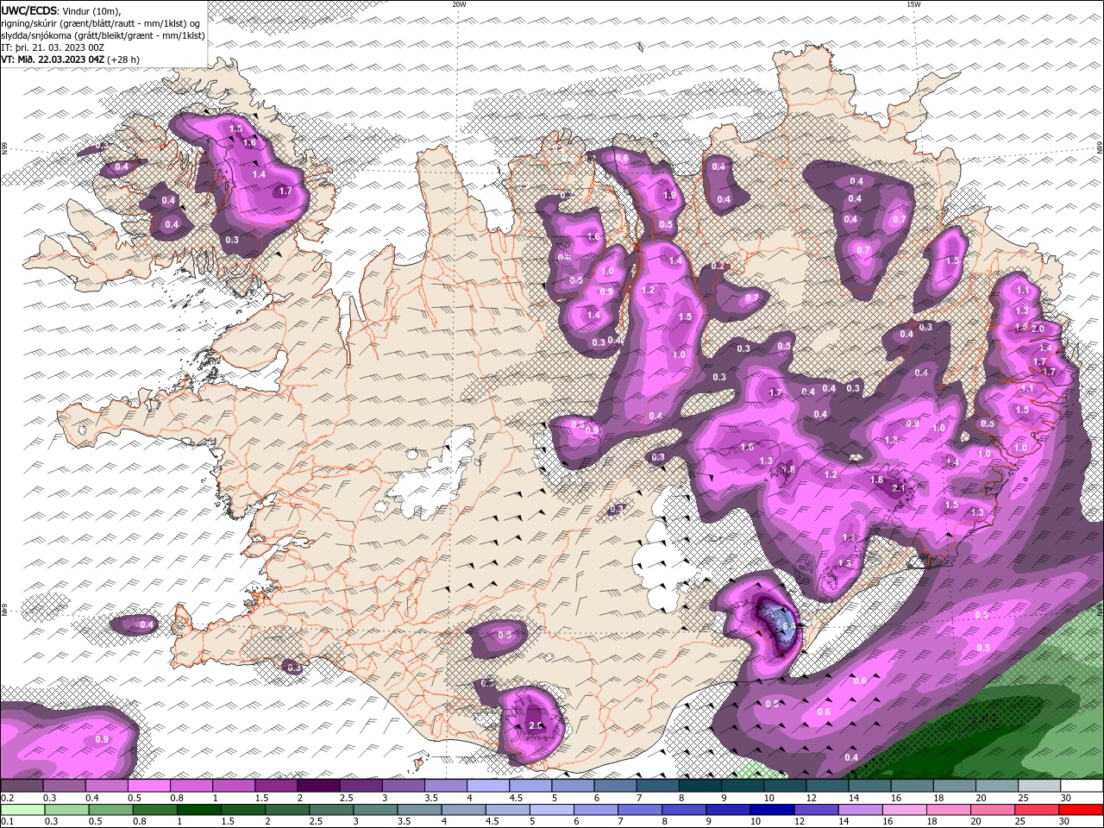Viewport: 1104px width, 828px height.
Task: Select the light pink 16 swatch, bottom legend row
Action: pos(905,811)
